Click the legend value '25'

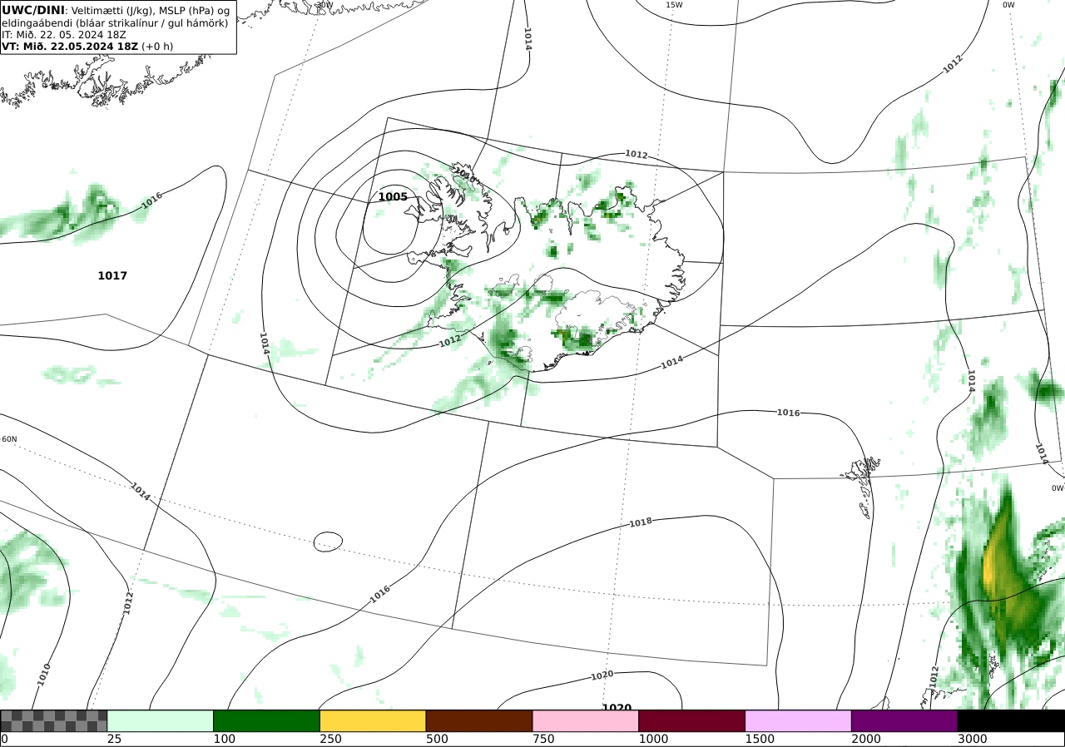114,739
